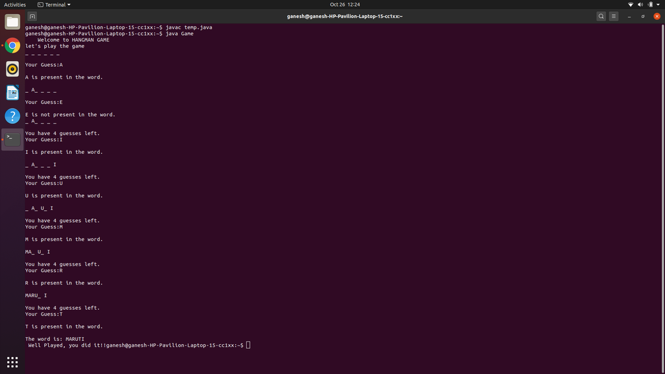
Task: Open the battery status indicator
Action: 651,5
